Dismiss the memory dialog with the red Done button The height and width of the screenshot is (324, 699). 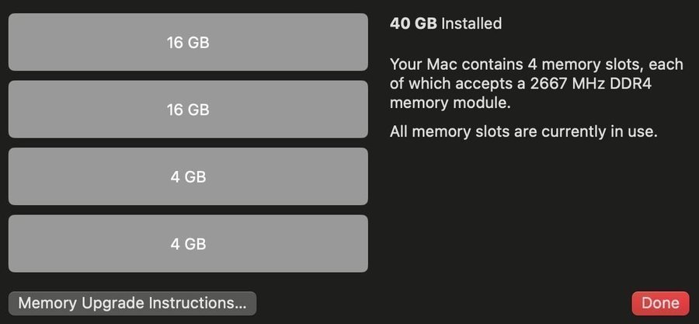(x=660, y=303)
